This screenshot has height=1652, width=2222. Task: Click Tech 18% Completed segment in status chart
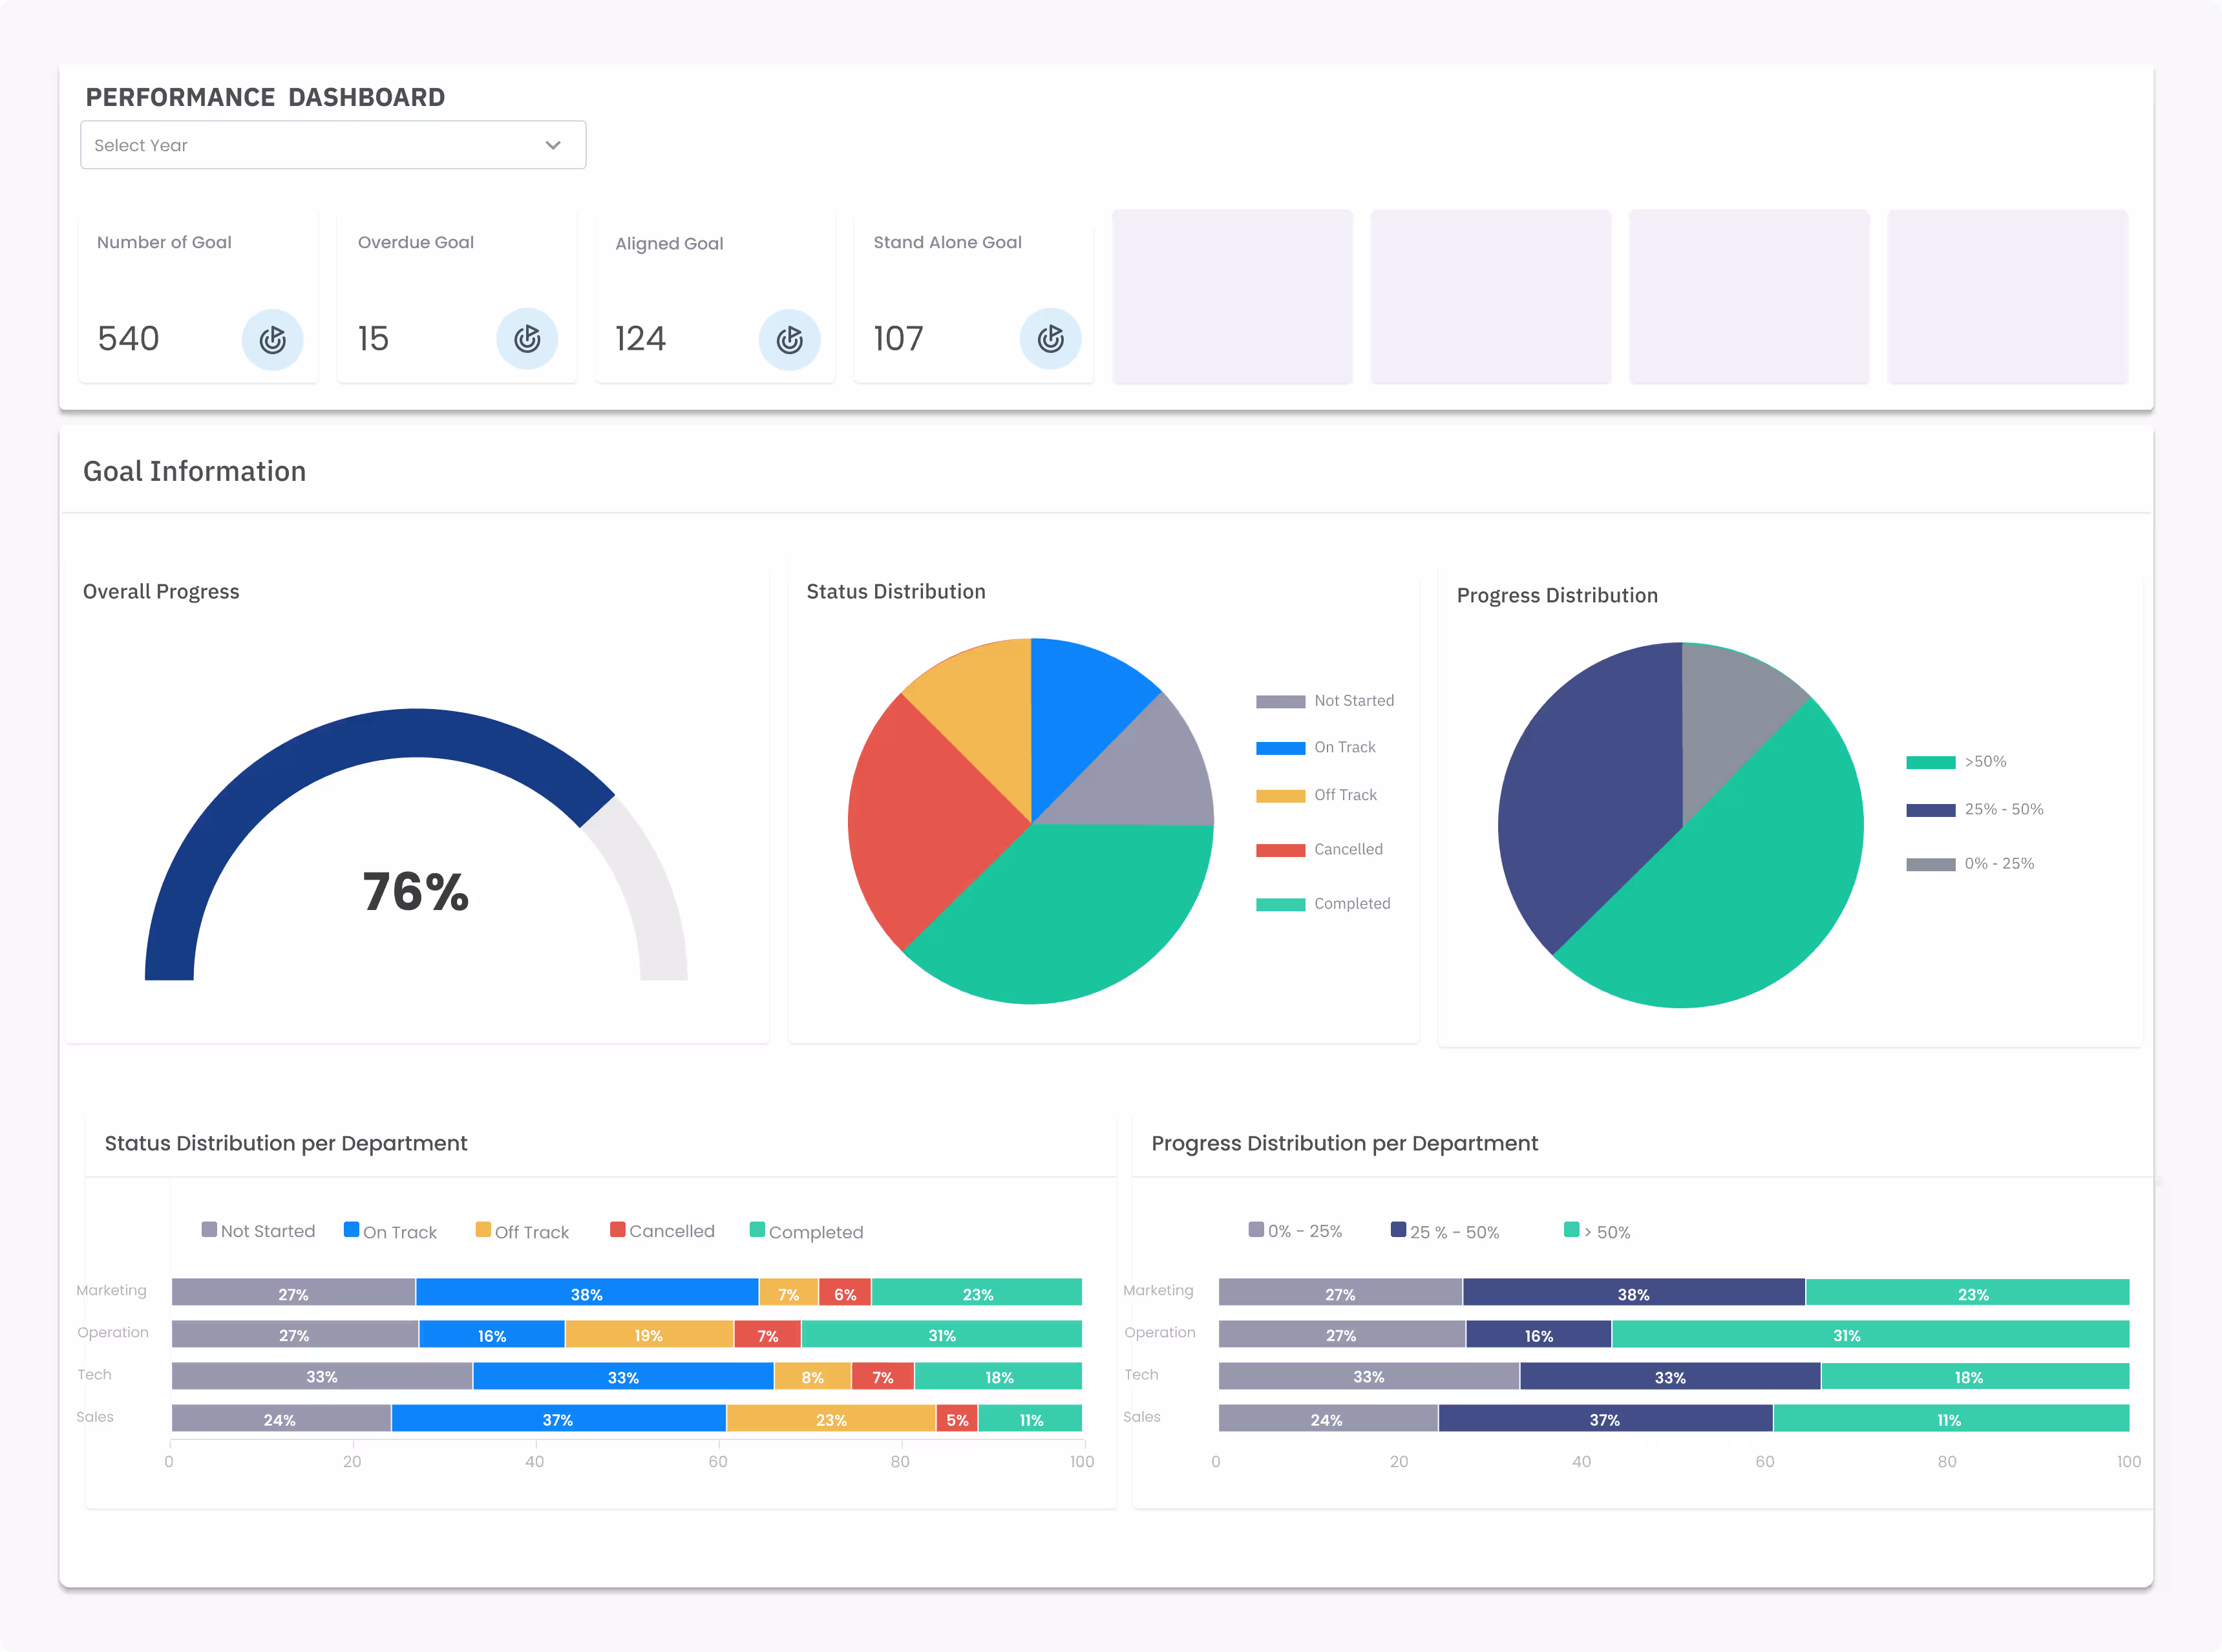point(998,1376)
